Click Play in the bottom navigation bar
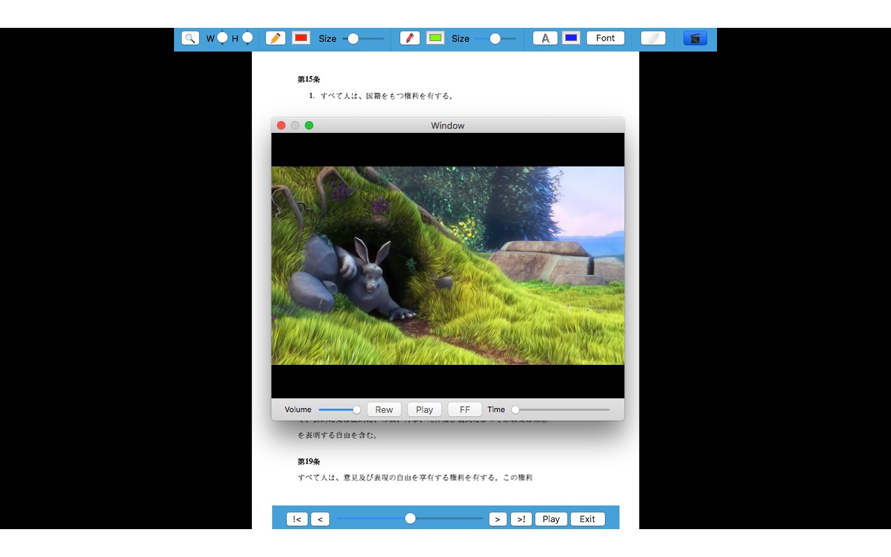This screenshot has width=891, height=557. coord(551,519)
